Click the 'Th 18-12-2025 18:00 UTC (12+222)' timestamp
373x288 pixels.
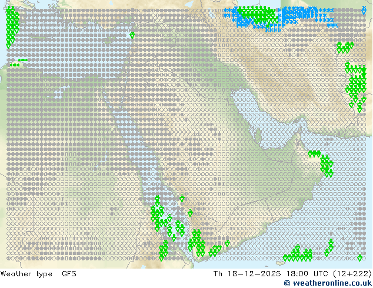(x=292, y=274)
